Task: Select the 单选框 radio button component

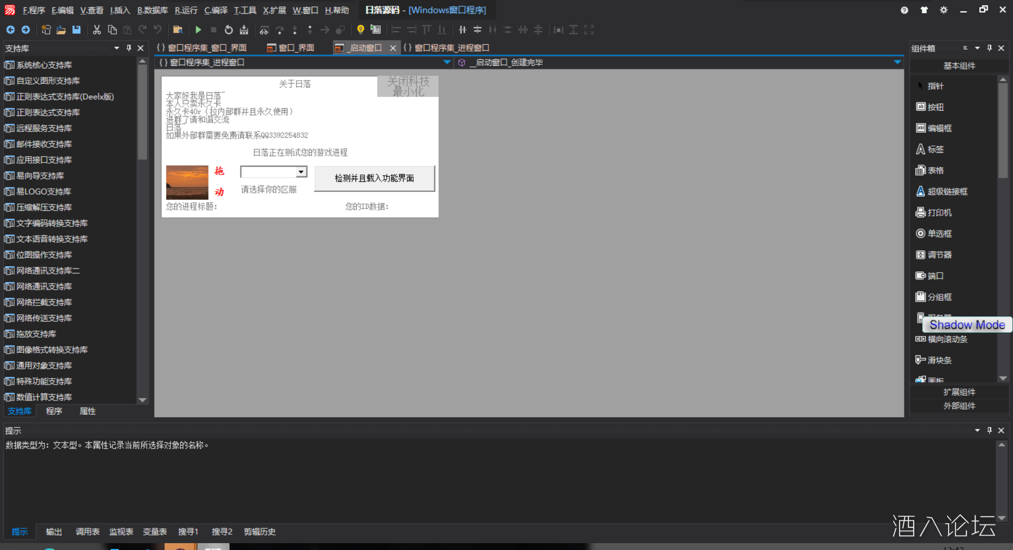Action: [x=934, y=234]
